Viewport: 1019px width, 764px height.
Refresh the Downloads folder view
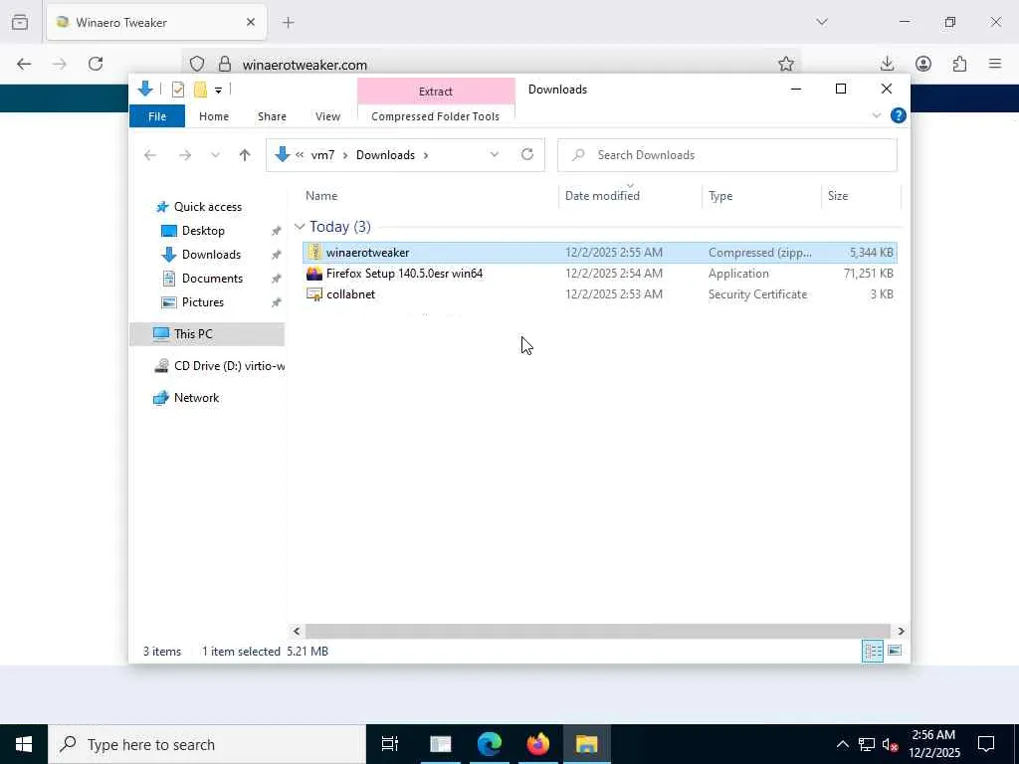coord(527,154)
